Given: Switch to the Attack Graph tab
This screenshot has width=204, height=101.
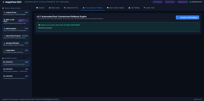Looking at the screenshot, I should (54, 8).
